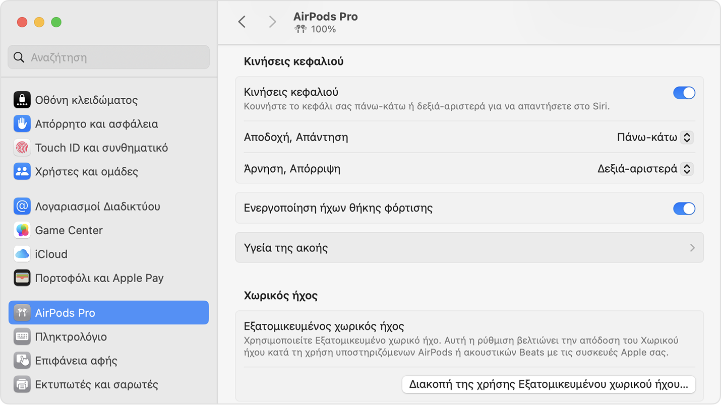Click the Πληκτρολόγιο keyboard icon
The height and width of the screenshot is (405, 721).
click(x=22, y=336)
